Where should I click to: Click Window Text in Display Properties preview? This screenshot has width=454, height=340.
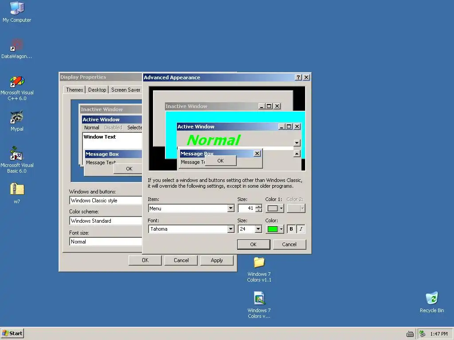[x=100, y=137]
